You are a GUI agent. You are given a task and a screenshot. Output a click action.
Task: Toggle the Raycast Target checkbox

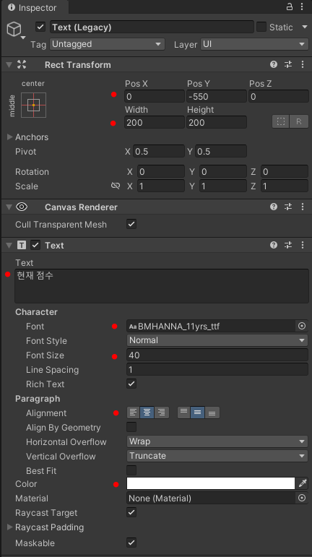pos(131,512)
